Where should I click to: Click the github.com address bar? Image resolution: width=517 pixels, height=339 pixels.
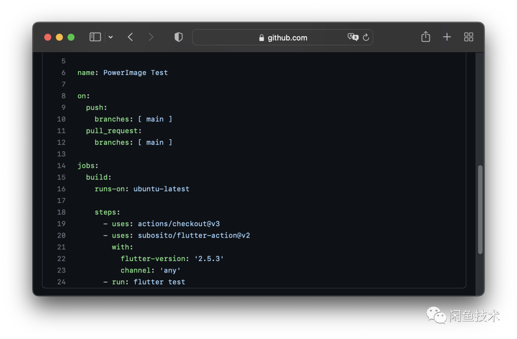coord(282,37)
